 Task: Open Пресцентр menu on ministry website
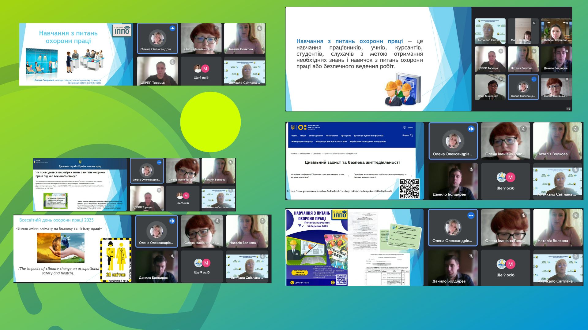click(x=346, y=136)
